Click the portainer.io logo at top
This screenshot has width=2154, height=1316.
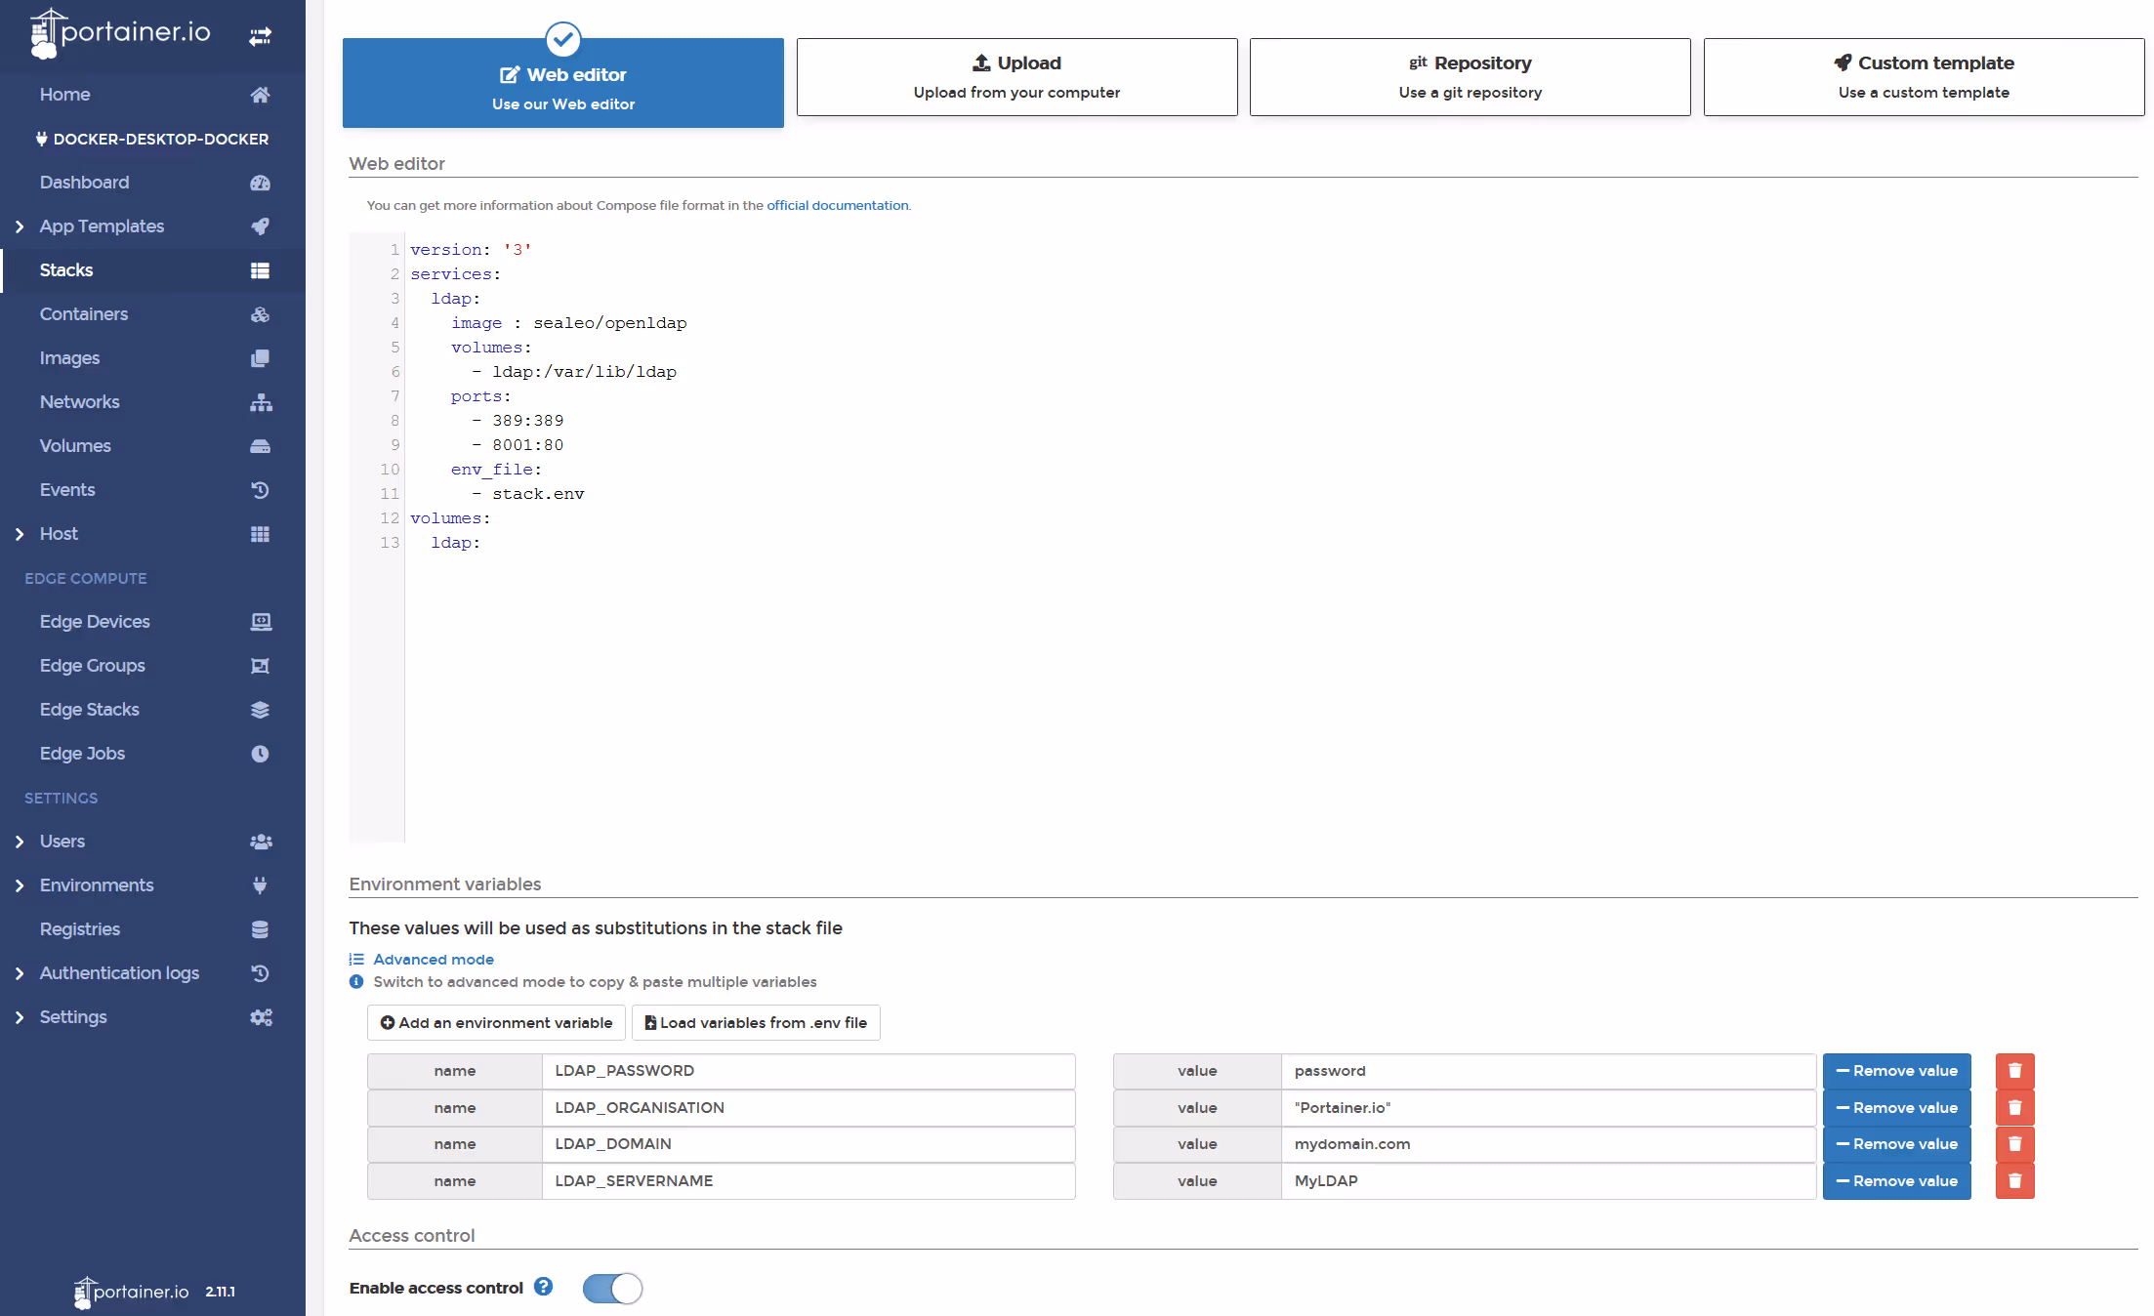point(120,33)
